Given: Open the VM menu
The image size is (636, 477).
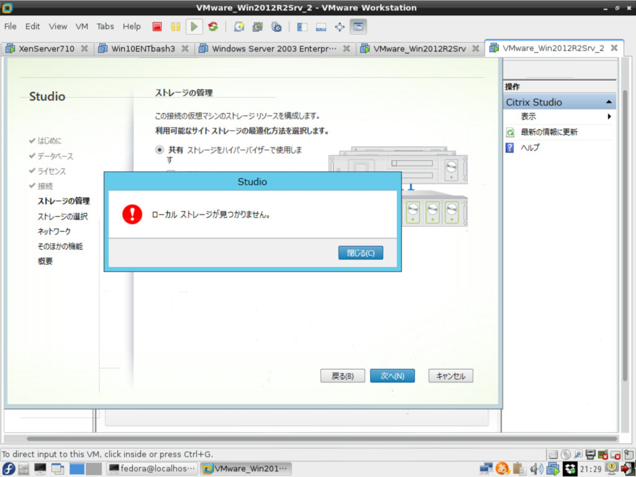Looking at the screenshot, I should (81, 26).
